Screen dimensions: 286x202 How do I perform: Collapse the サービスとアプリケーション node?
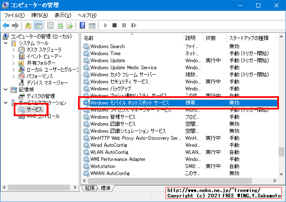6,102
